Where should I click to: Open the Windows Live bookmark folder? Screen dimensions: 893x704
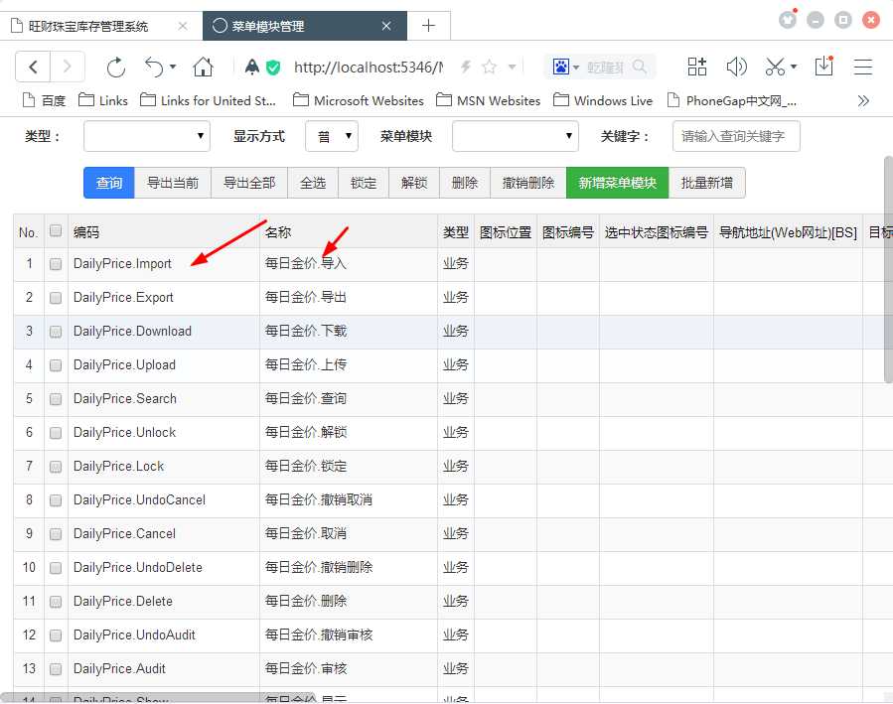click(603, 100)
